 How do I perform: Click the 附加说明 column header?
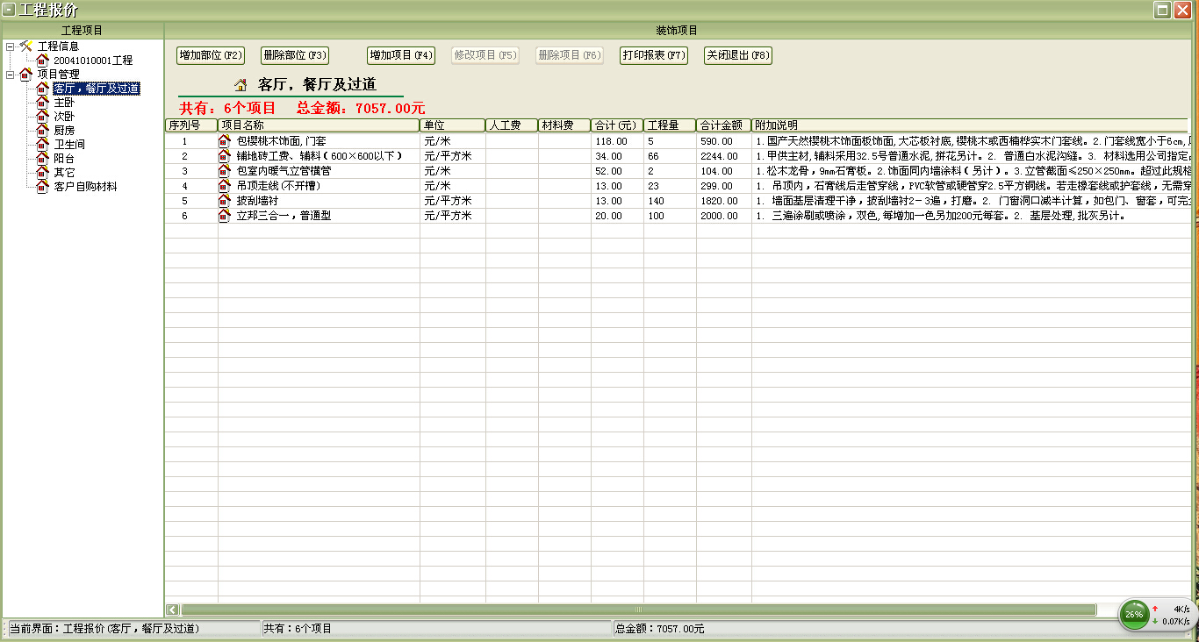[970, 125]
